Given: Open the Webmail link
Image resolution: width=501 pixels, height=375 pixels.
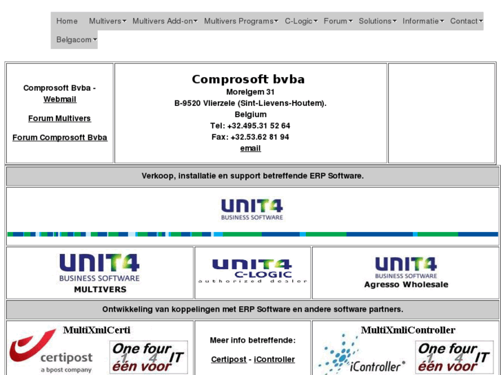Looking at the screenshot, I should (60, 99).
